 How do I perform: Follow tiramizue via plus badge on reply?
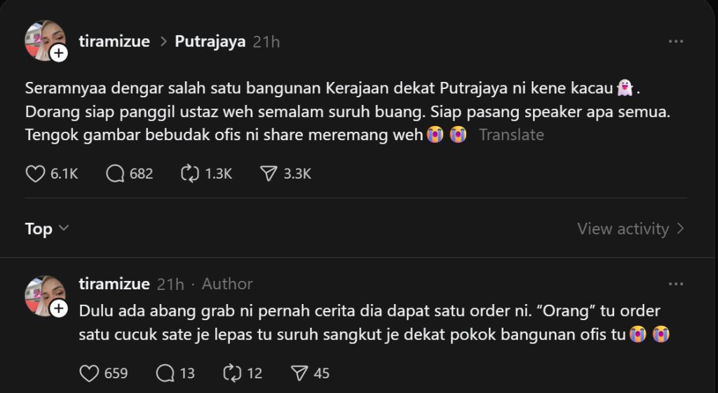[59, 308]
